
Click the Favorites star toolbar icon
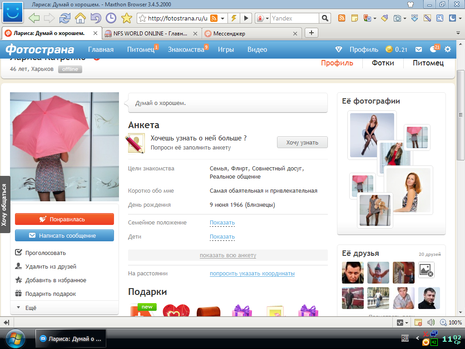pos(126,18)
